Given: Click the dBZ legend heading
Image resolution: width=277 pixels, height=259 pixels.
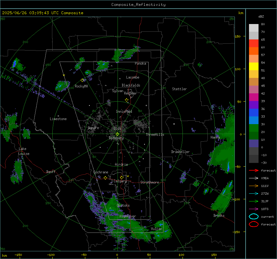Looking at the screenshot, I should click(261, 16).
